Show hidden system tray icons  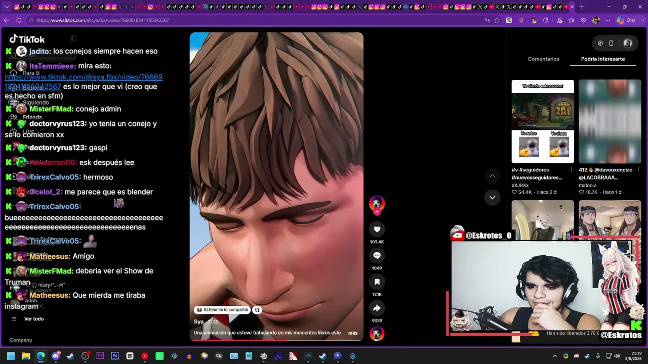pyautogui.click(x=555, y=356)
